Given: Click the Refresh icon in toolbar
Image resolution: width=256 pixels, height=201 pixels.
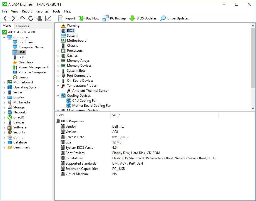Looking at the screenshot, I should [x=31, y=18].
